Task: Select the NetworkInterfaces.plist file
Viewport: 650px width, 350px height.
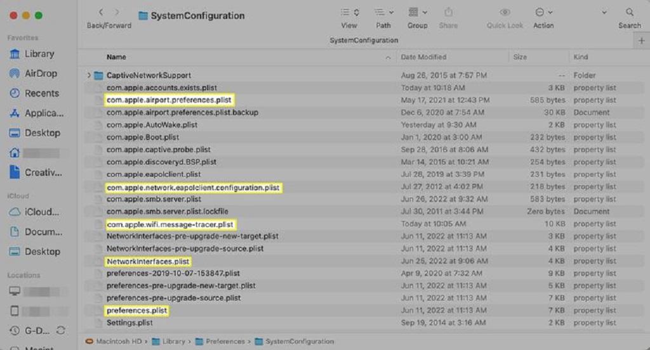Action: point(148,262)
